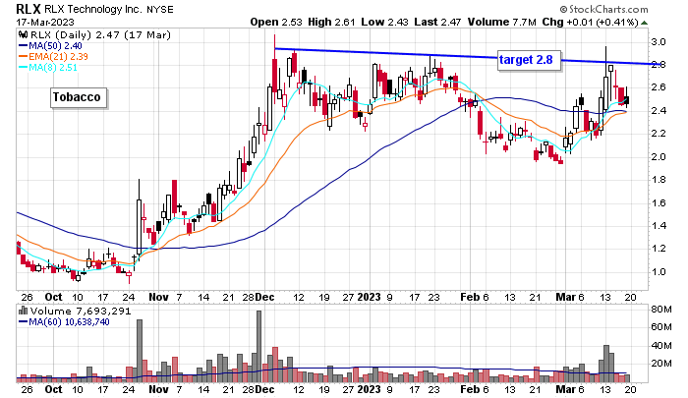Click the Nov label on volume panel axis

[158, 389]
